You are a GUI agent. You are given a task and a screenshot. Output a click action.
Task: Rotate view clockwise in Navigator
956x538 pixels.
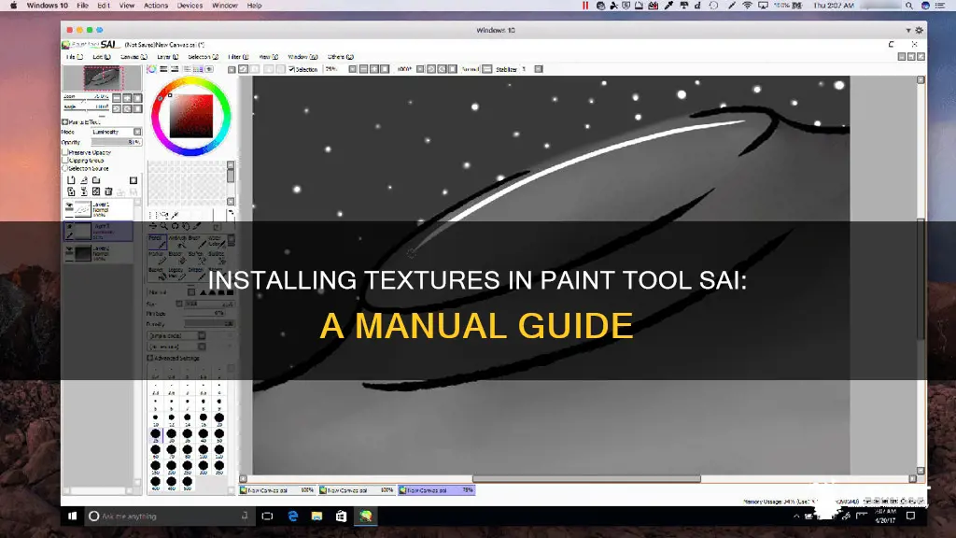[127, 108]
